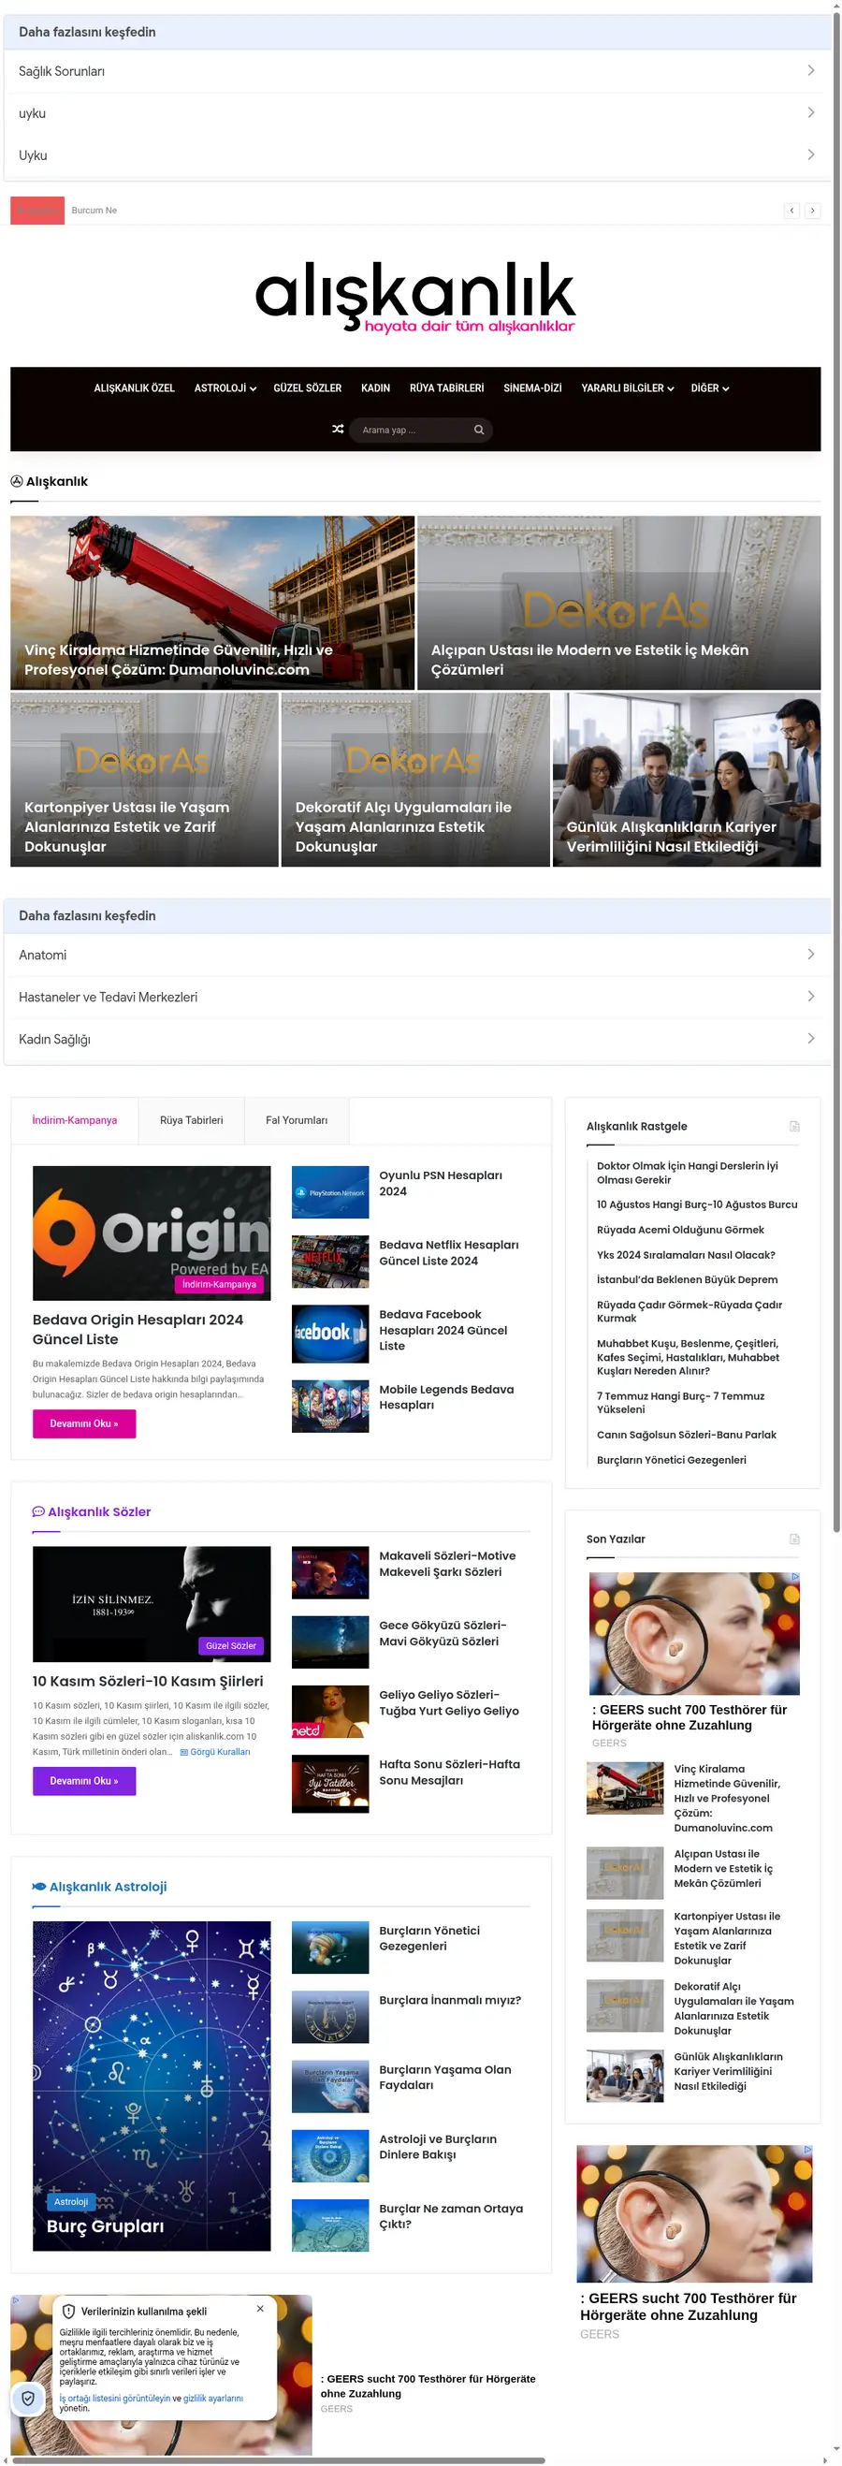Open Makaveli Sözleri-Motive article link

(x=447, y=1564)
